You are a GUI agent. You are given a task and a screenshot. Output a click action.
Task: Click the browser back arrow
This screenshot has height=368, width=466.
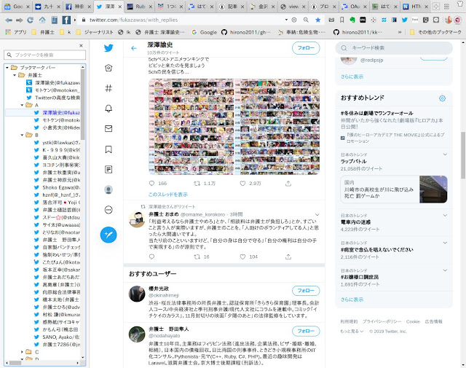click(x=9, y=20)
